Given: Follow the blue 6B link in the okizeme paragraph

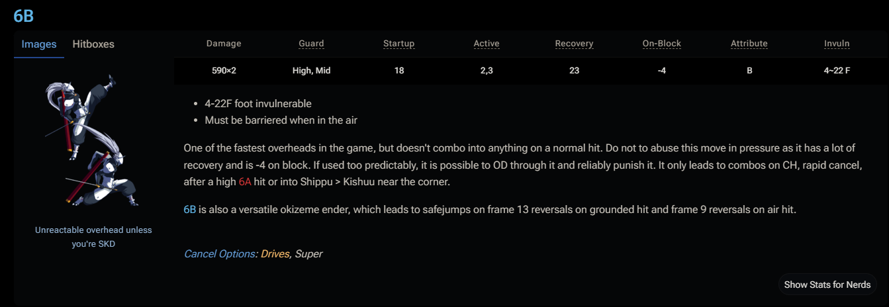Looking at the screenshot, I should [190, 210].
